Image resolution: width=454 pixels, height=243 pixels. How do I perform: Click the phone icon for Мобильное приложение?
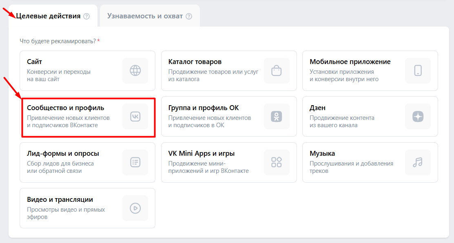(418, 71)
